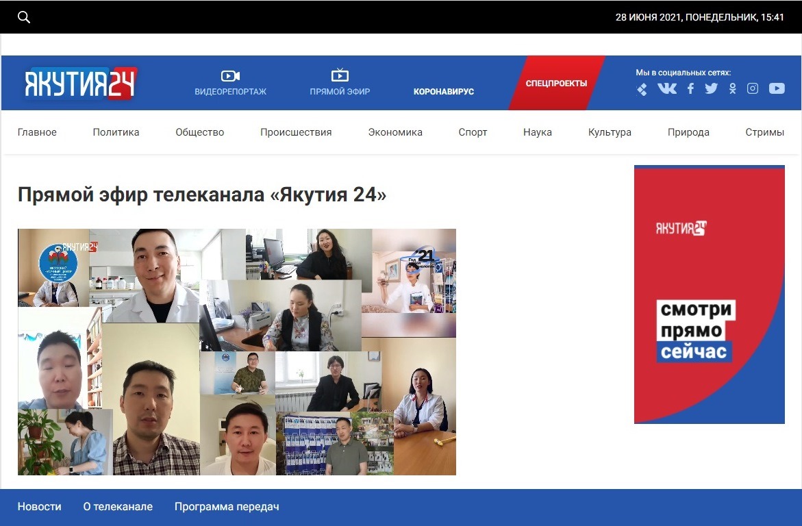Click the ПРЯМОЙ ЭФИР text label

coord(340,92)
